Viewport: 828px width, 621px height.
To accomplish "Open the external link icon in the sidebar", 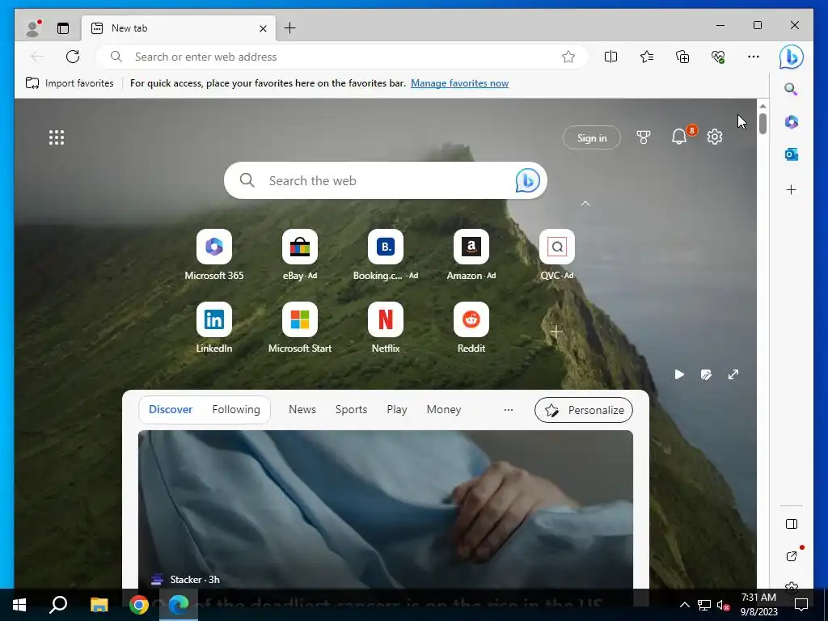I will click(x=791, y=556).
